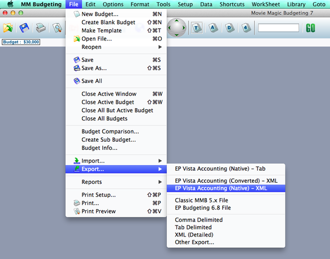Open the Account level A icon
The height and width of the screenshot is (259, 330).
pyautogui.click(x=213, y=28)
